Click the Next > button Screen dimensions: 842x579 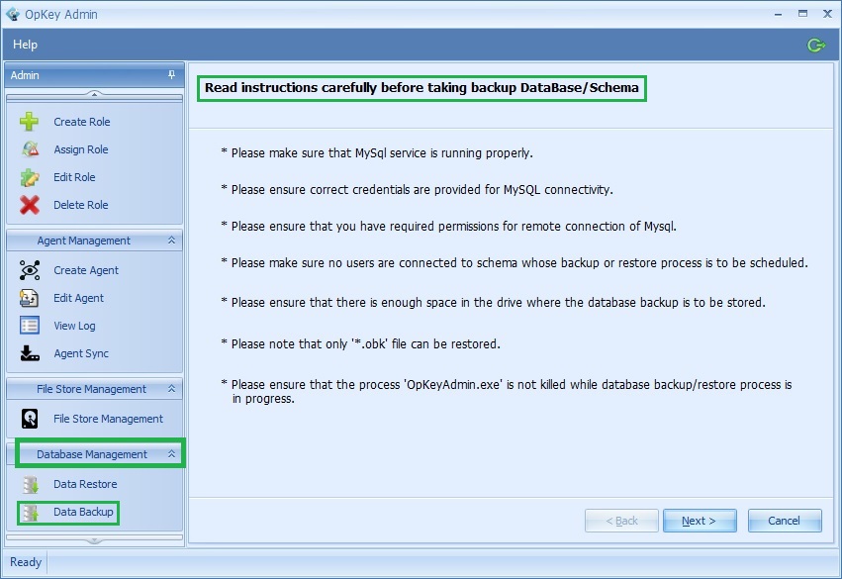(700, 521)
